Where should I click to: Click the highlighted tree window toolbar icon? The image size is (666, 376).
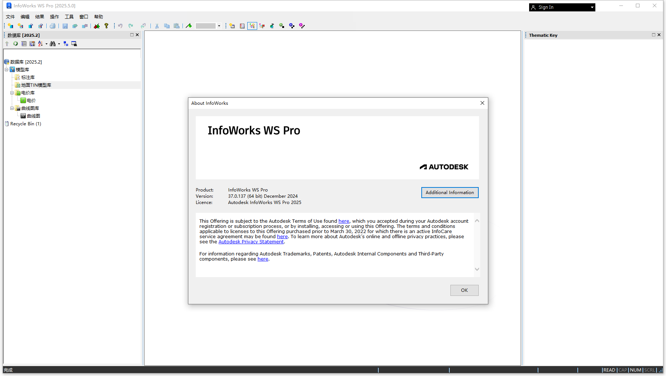252,26
